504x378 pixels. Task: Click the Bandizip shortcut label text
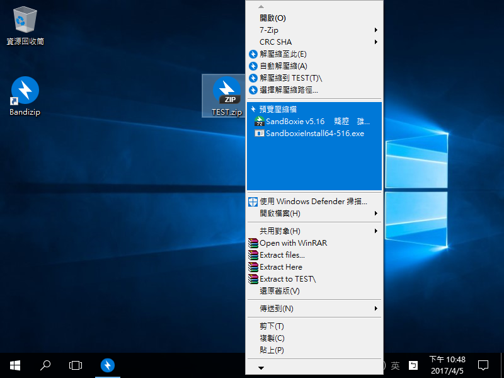point(25,112)
